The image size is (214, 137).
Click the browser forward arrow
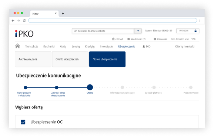[x=19, y=21]
